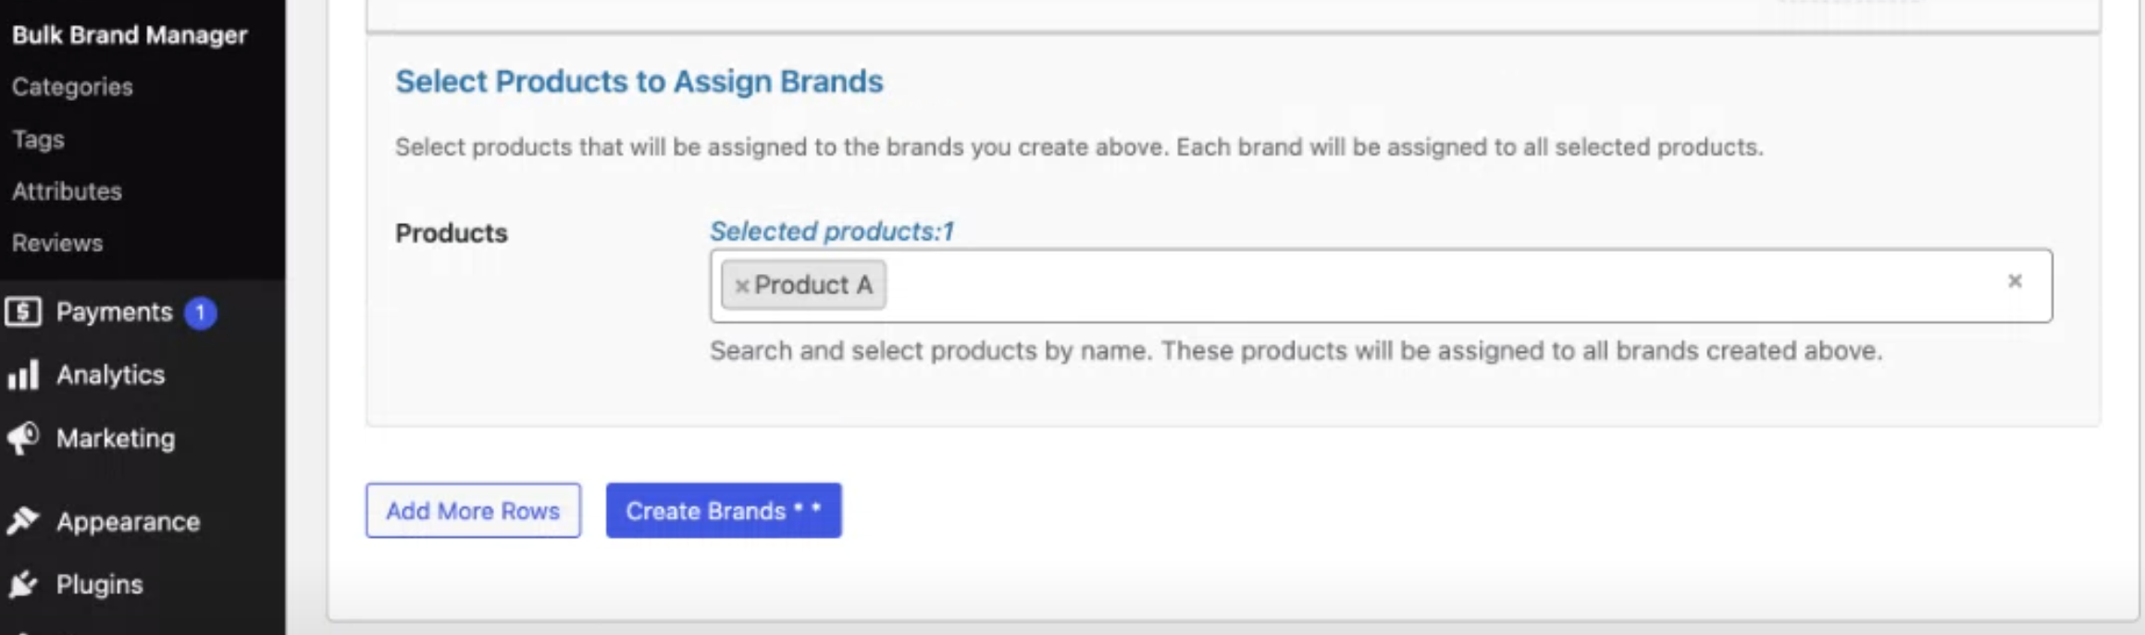Open Attributes in the sidebar
Screen dimensions: 2145x635
67,192
